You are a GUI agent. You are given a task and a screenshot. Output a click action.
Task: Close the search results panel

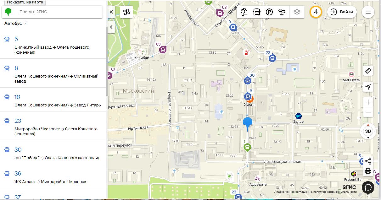click(x=111, y=12)
